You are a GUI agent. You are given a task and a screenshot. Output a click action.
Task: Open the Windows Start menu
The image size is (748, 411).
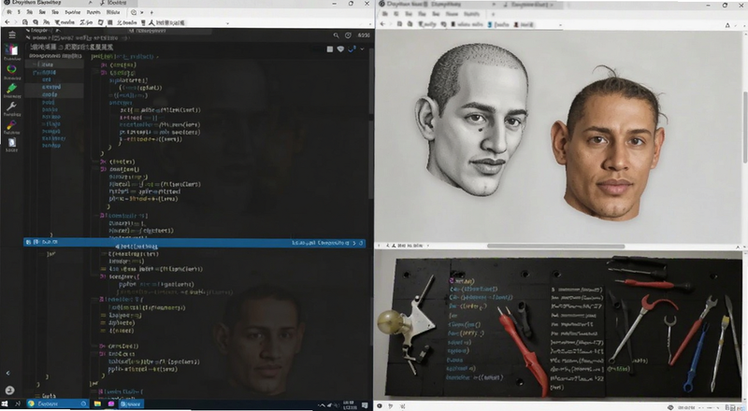6,404
